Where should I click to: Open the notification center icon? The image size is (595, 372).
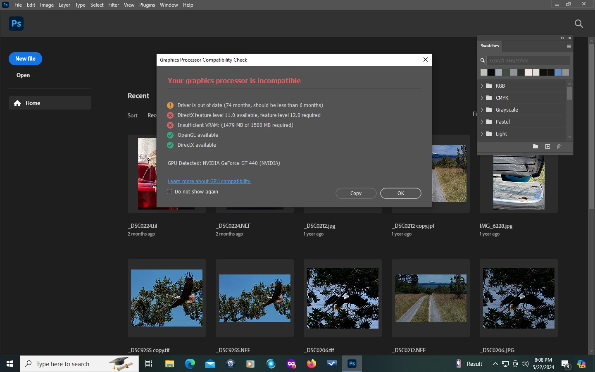click(565, 364)
